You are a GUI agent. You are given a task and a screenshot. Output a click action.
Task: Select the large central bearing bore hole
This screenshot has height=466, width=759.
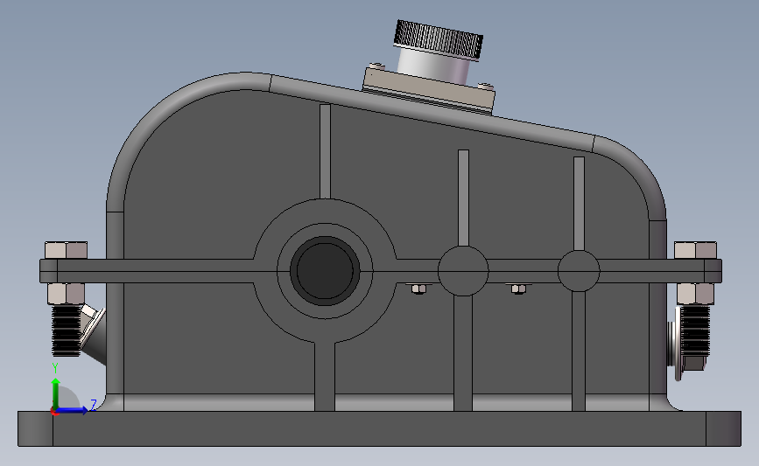coord(325,271)
